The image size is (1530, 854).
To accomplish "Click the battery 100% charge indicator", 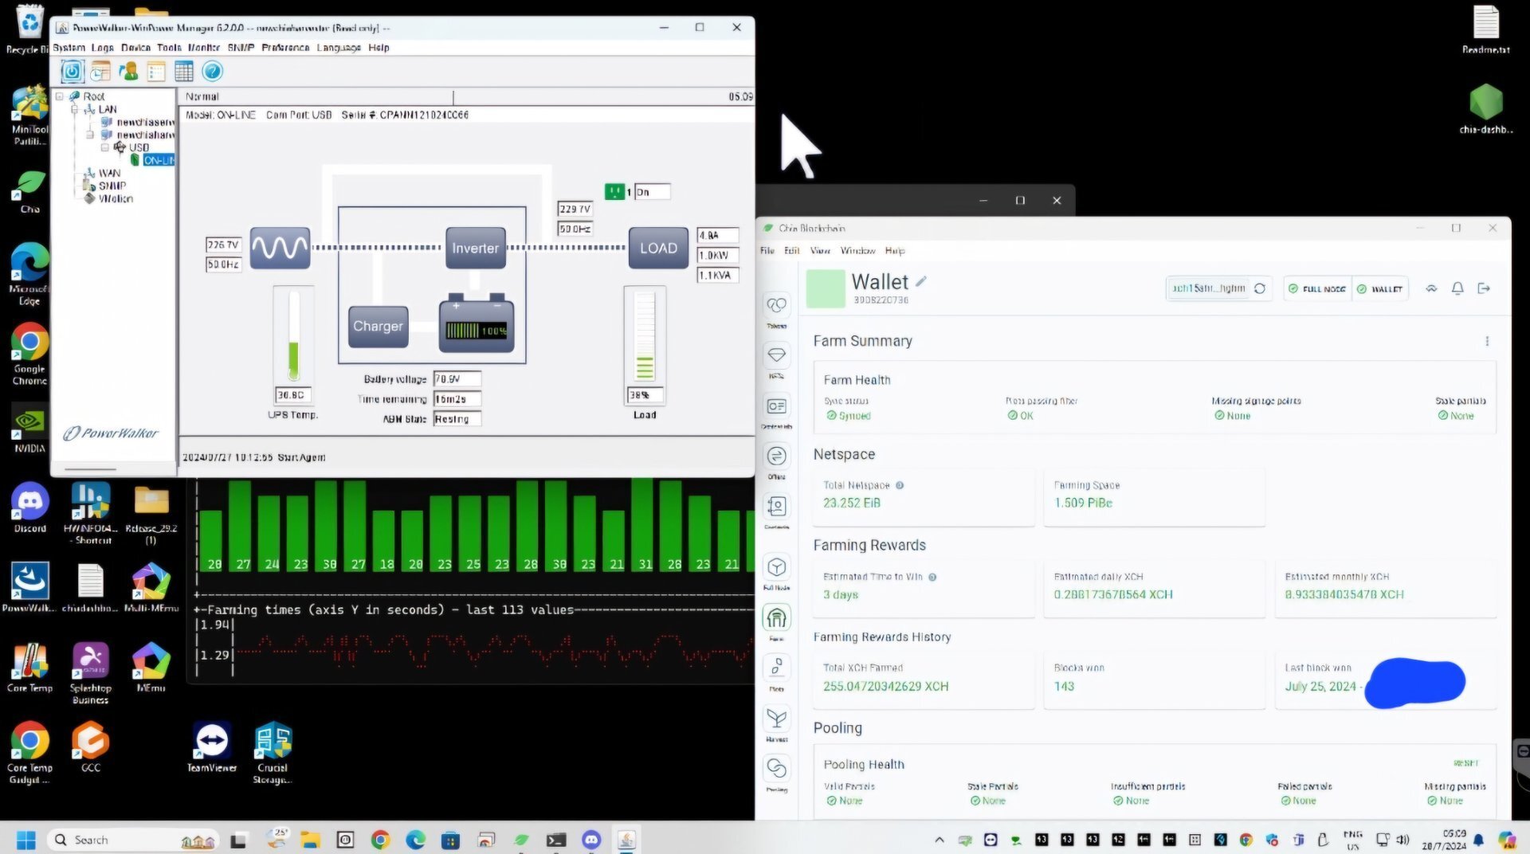I will [x=477, y=330].
